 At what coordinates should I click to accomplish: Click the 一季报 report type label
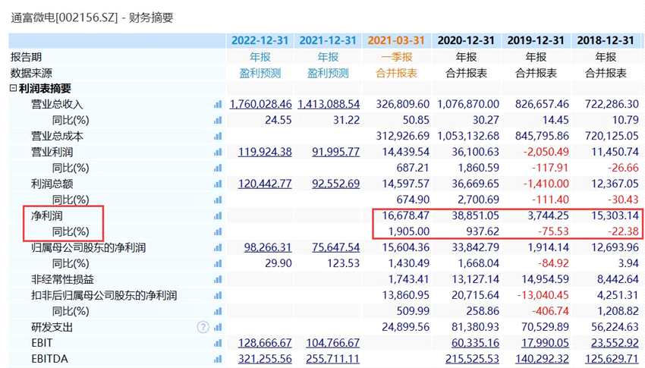point(397,57)
